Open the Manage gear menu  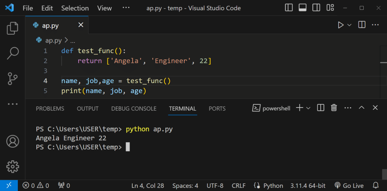coord(12,167)
